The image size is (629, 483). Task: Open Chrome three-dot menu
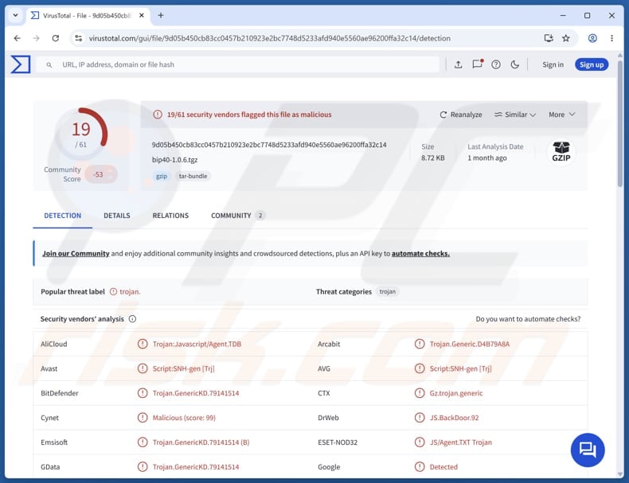(611, 38)
